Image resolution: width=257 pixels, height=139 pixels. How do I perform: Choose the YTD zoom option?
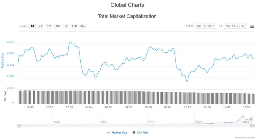[x=74, y=26]
